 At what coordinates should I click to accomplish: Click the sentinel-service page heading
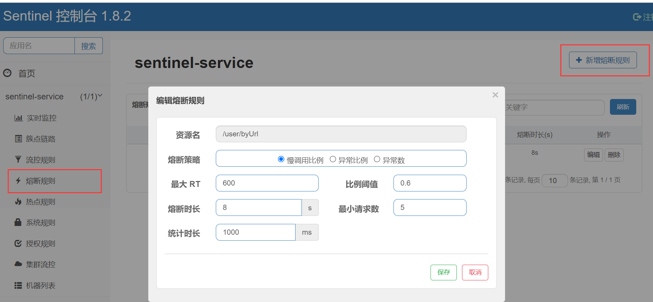pyautogui.click(x=194, y=63)
